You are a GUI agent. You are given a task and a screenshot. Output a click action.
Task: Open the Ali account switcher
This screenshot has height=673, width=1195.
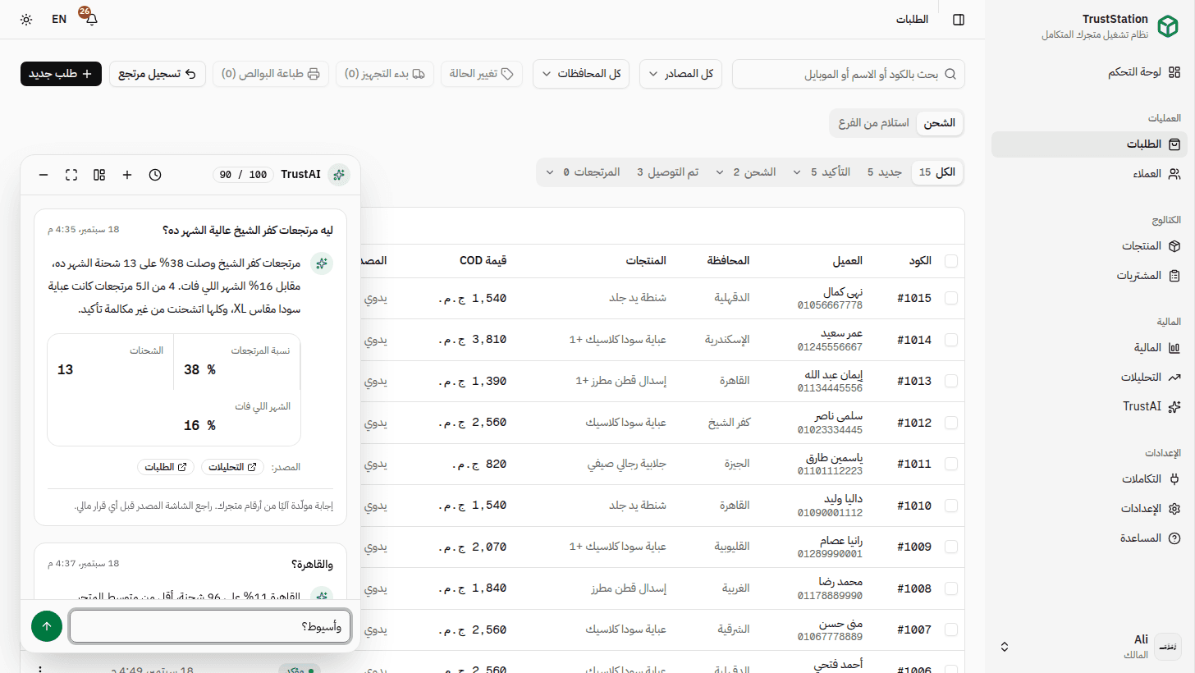pos(1089,646)
